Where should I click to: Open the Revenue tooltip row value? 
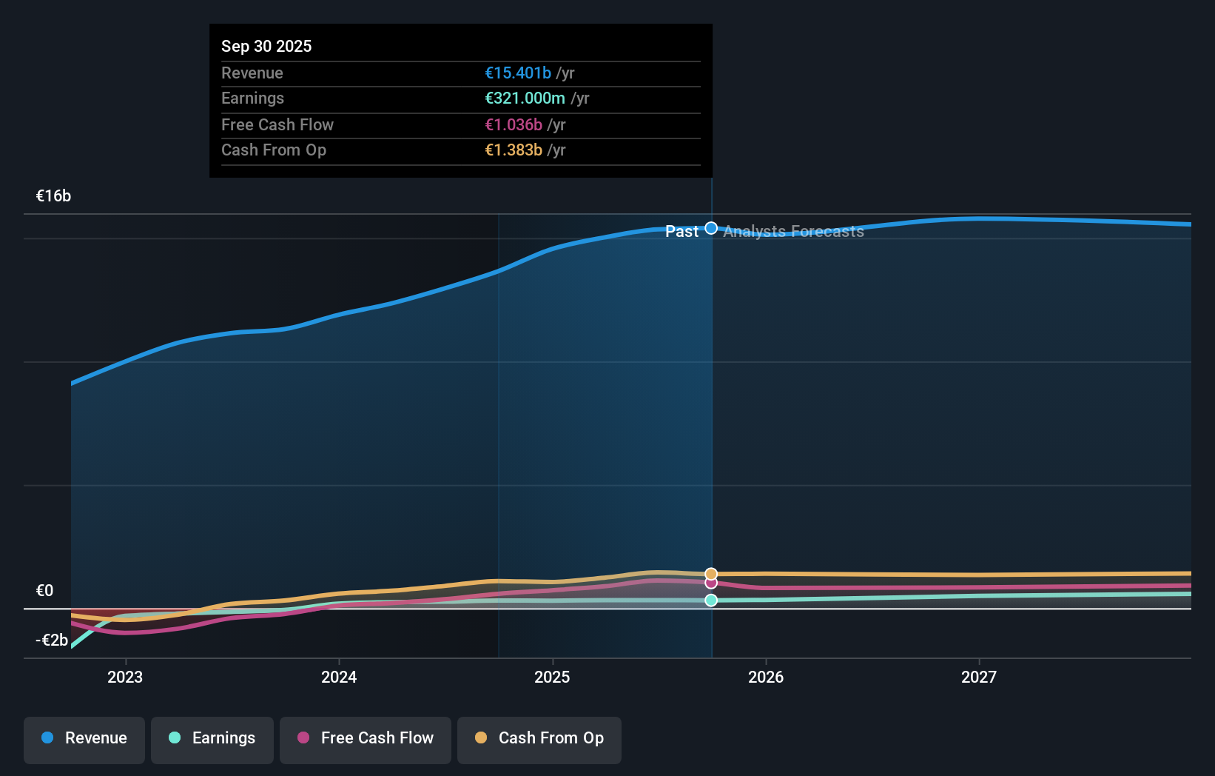click(x=518, y=73)
